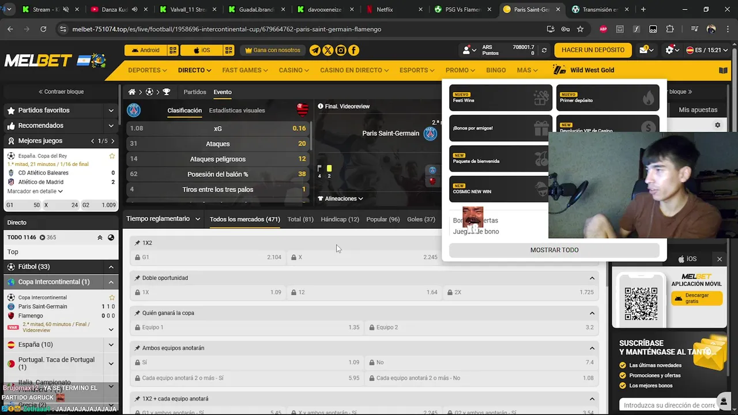Reload the browser page
This screenshot has height=415, width=738.
tap(43, 29)
